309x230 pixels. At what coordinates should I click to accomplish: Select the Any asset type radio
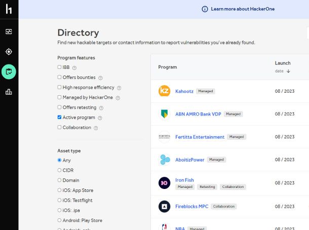tap(59, 160)
